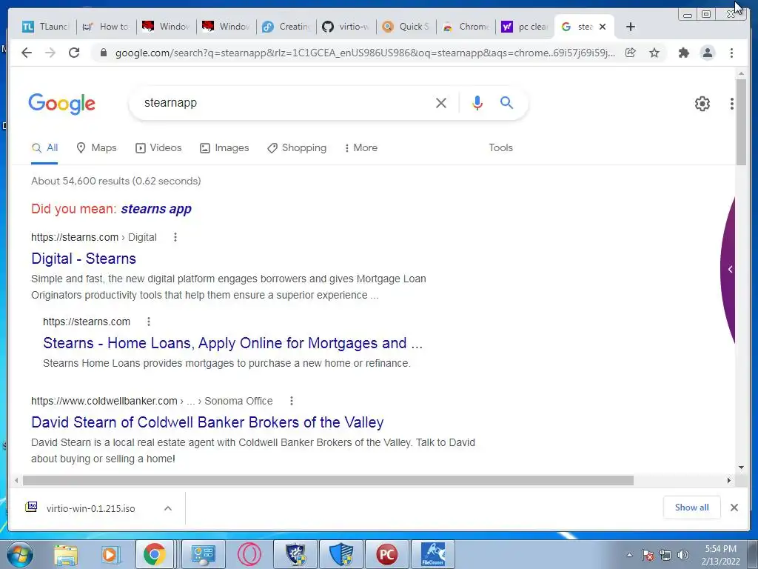Dismiss the downloads bar
This screenshot has height=569, width=758.
734,508
